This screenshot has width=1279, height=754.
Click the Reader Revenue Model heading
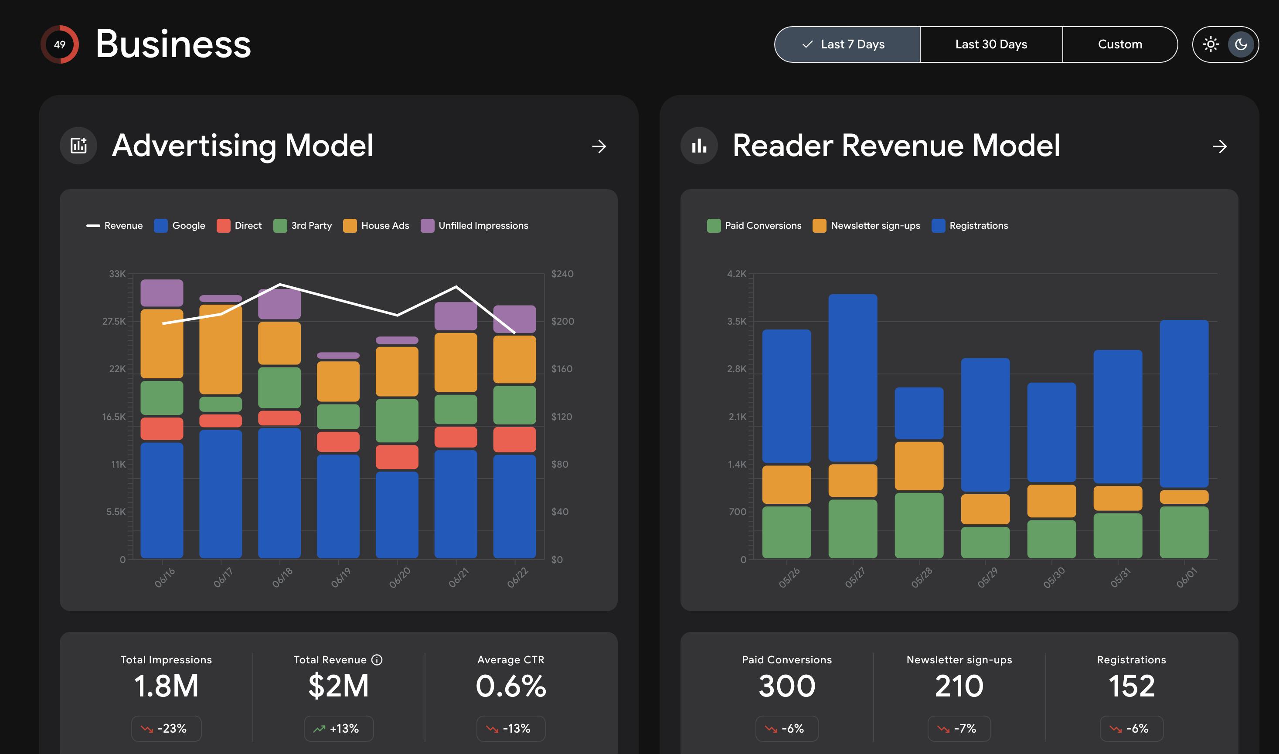(x=896, y=145)
